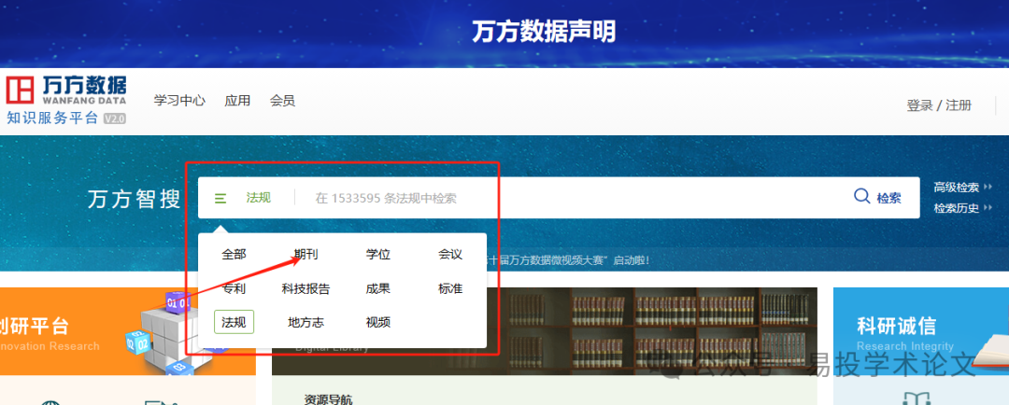The height and width of the screenshot is (405, 1009).
Task: Click the 万方数据微视频大赛 announcement
Action: pos(569,260)
